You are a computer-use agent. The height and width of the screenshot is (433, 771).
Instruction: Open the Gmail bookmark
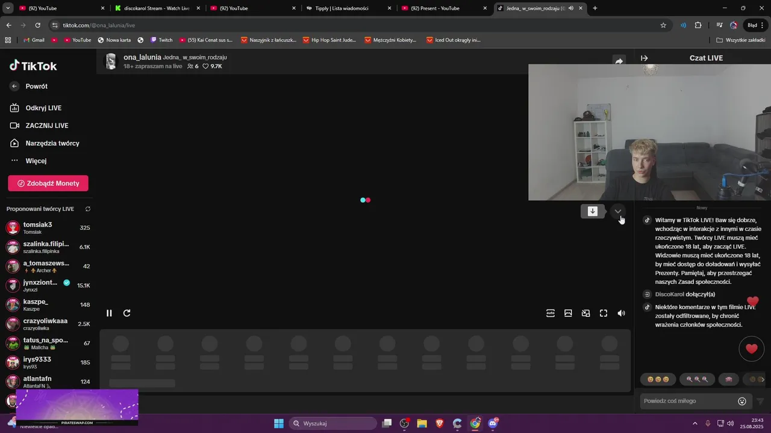[34, 40]
